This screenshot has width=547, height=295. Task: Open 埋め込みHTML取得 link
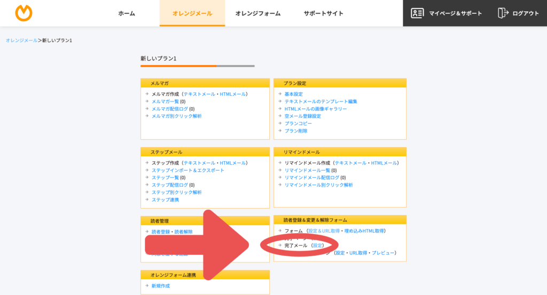[x=364, y=231]
